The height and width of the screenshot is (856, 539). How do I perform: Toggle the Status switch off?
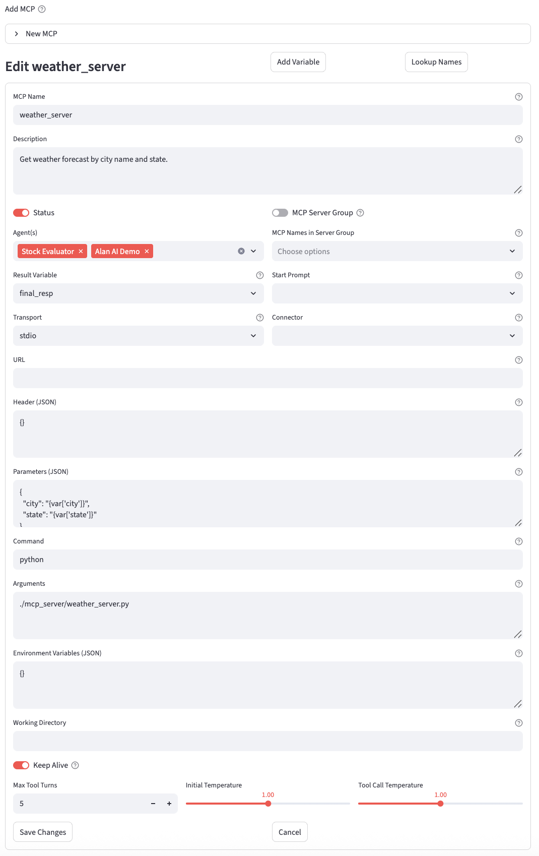(21, 213)
